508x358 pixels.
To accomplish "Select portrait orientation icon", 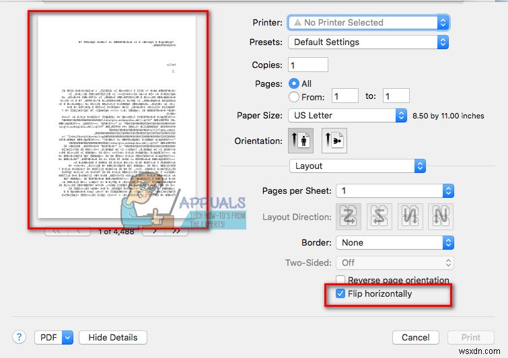I will pyautogui.click(x=301, y=141).
